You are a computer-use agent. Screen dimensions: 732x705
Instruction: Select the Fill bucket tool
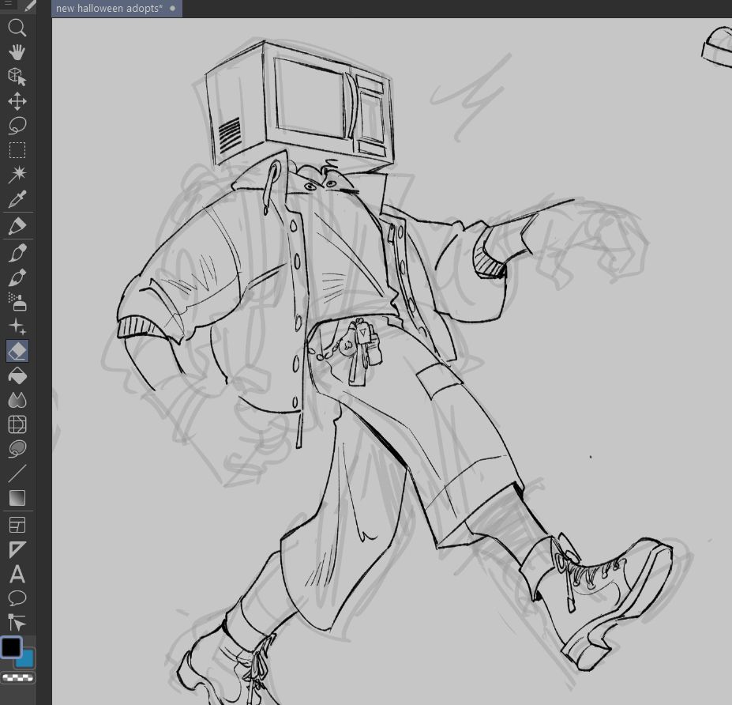click(17, 375)
